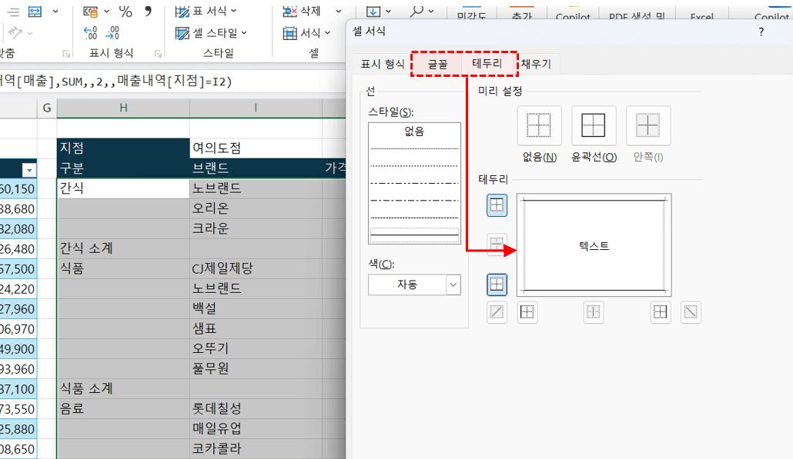Click the diagonal down border button
793x459 pixels.
691,312
